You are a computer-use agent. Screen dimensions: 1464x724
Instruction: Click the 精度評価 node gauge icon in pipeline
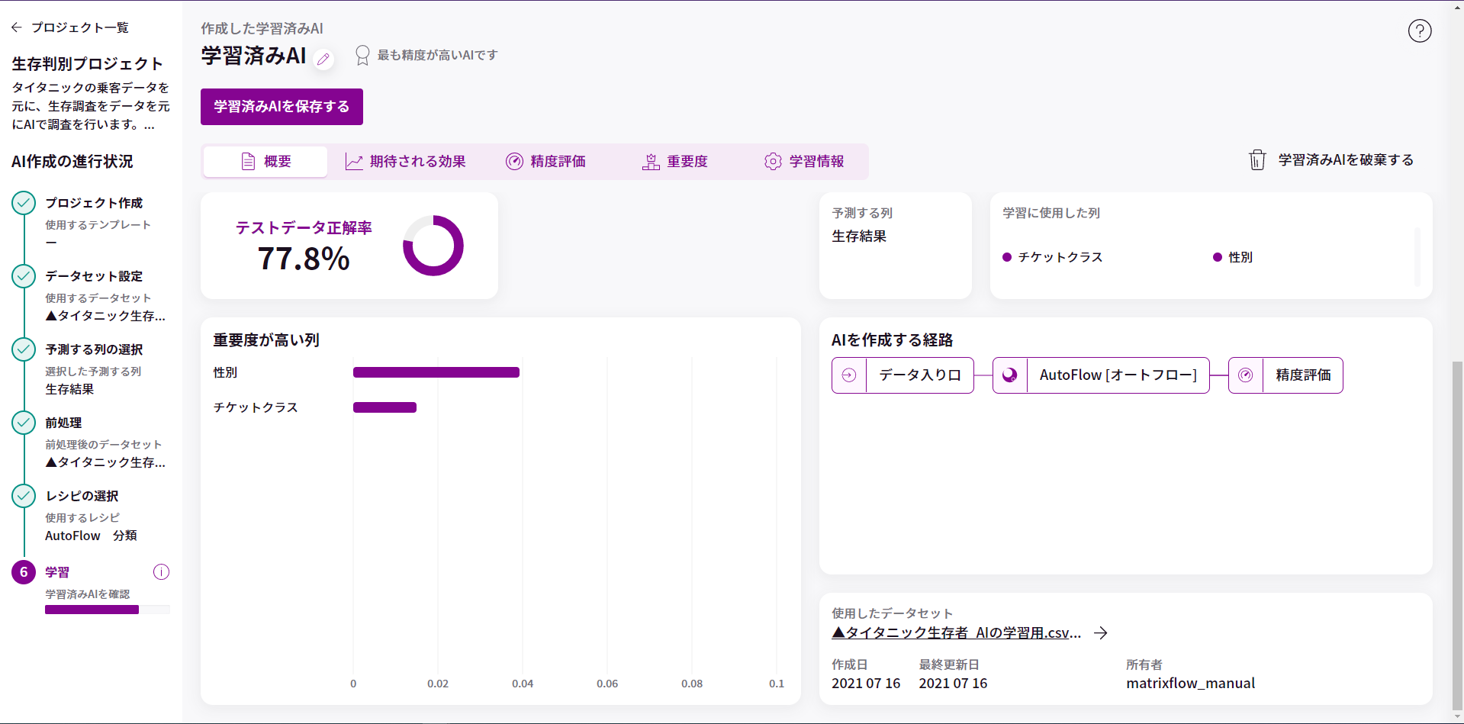[1246, 375]
